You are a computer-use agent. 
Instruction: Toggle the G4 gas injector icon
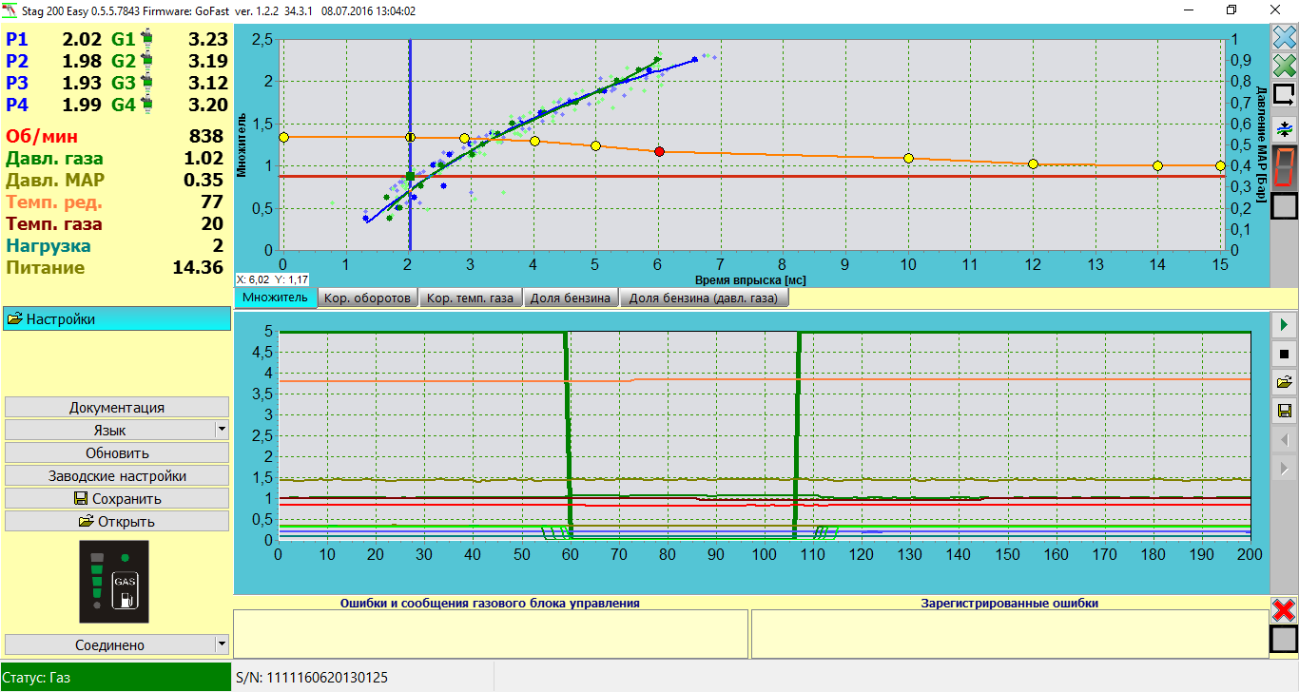click(146, 106)
